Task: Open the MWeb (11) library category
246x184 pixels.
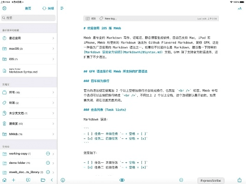Action: click(29, 134)
